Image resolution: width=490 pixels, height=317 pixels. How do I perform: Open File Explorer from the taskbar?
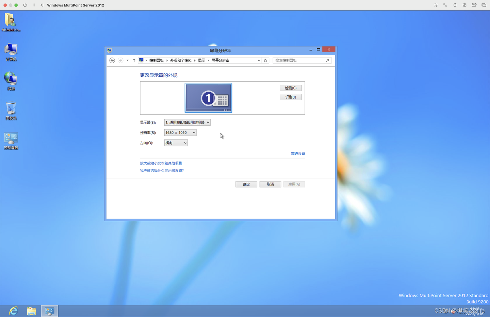coord(31,311)
